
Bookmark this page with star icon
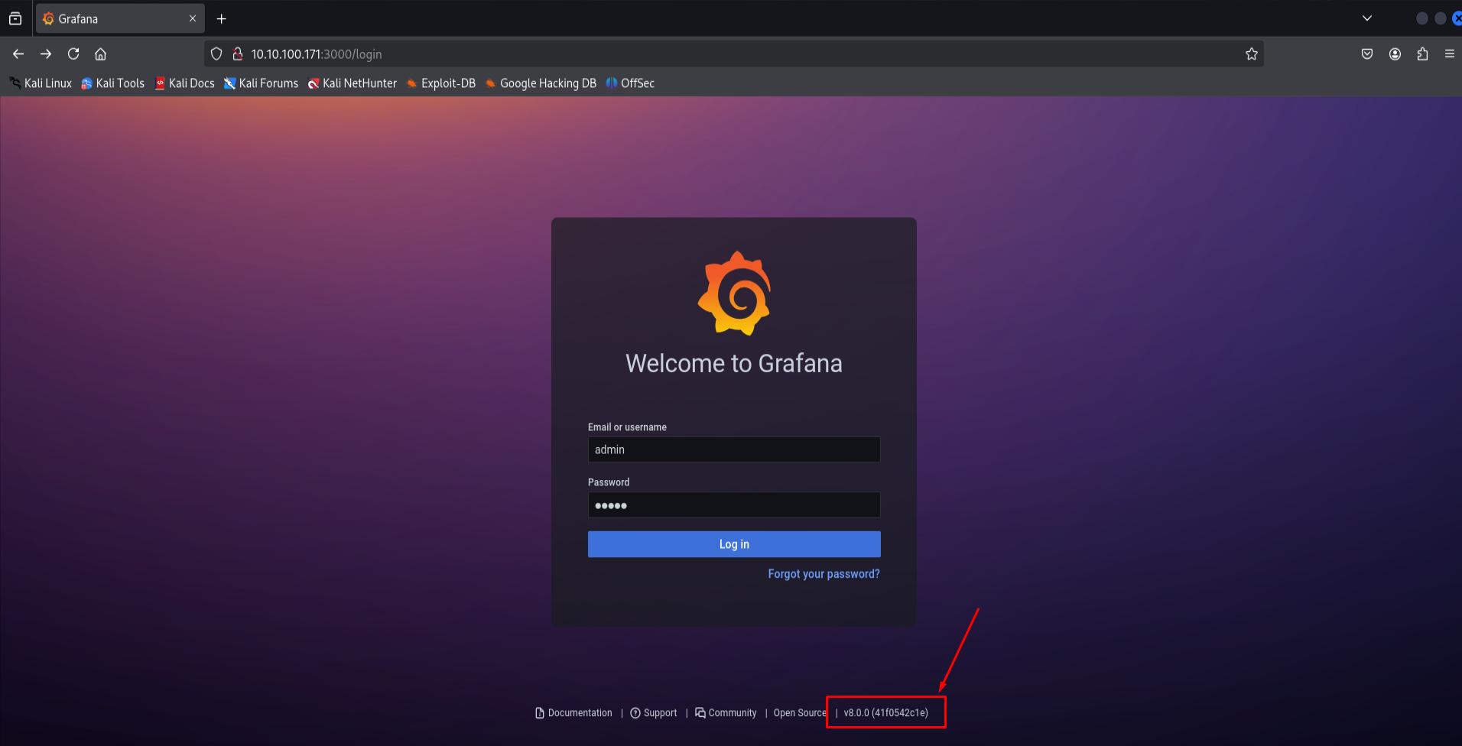pyautogui.click(x=1251, y=54)
